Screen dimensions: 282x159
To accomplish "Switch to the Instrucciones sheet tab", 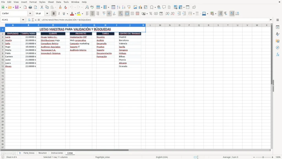I will coord(57,153).
